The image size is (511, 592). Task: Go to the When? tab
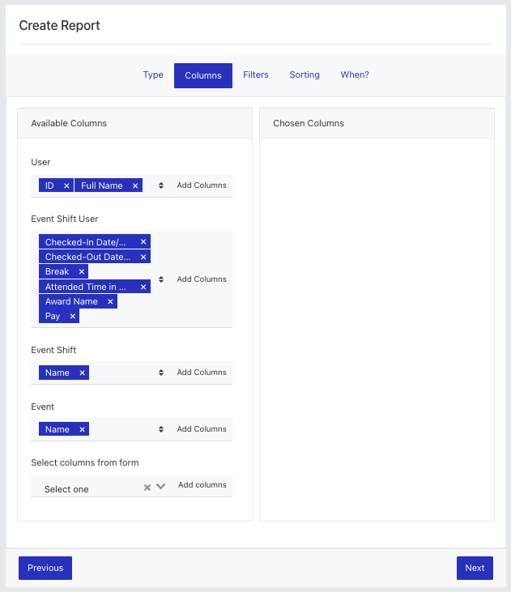pos(355,75)
